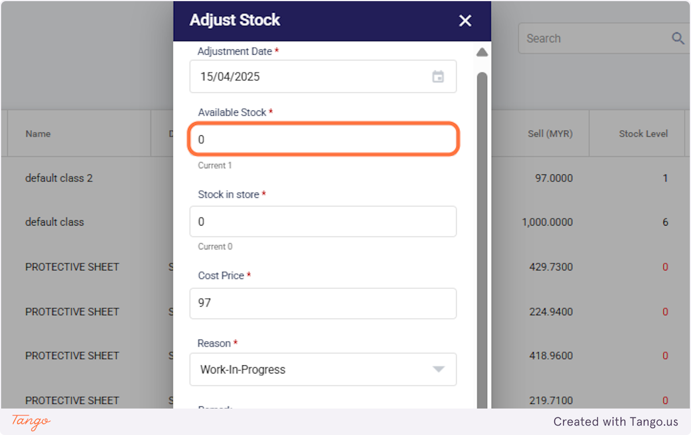Viewport: 691px width, 435px height.
Task: Click the Adjustment Date text field
Action: pos(311,77)
